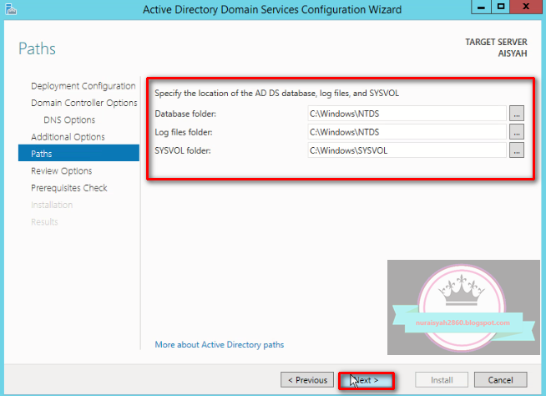Image resolution: width=546 pixels, height=396 pixels.
Task: Click the Paths page heading
Action: pos(37,48)
